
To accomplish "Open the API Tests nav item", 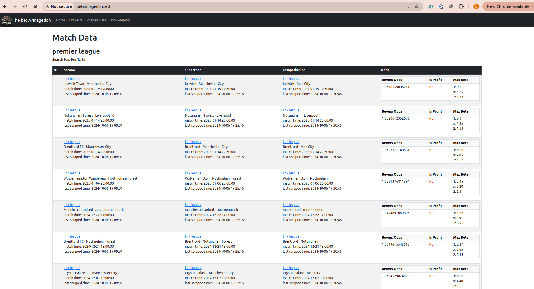I will click(x=75, y=20).
